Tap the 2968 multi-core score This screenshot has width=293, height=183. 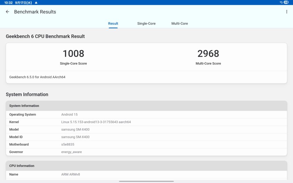click(208, 53)
